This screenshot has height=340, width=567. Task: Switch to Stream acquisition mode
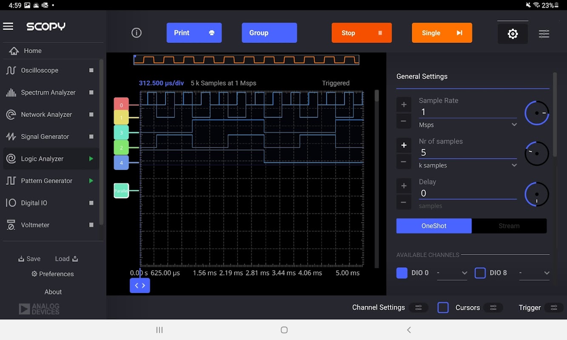coord(509,226)
